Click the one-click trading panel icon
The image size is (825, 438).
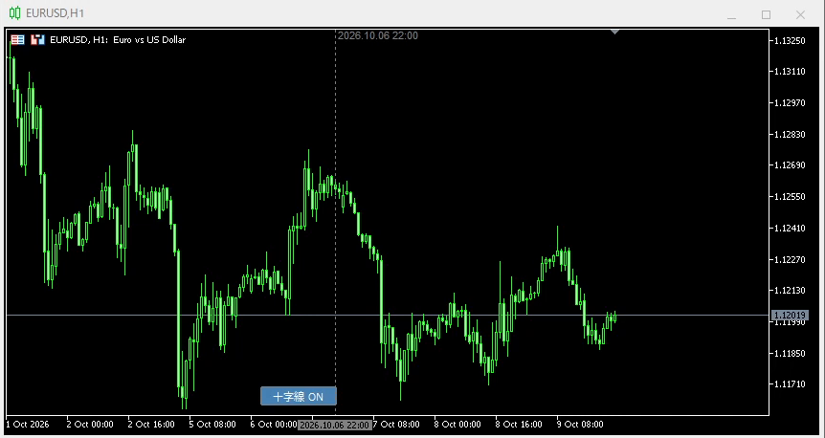37,39
